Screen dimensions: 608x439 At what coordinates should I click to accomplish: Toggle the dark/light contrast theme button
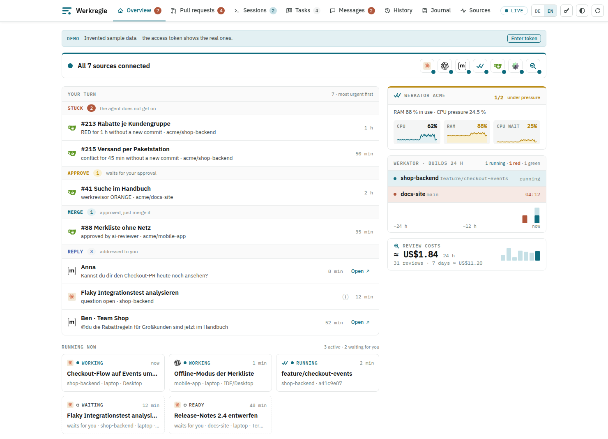pos(582,11)
